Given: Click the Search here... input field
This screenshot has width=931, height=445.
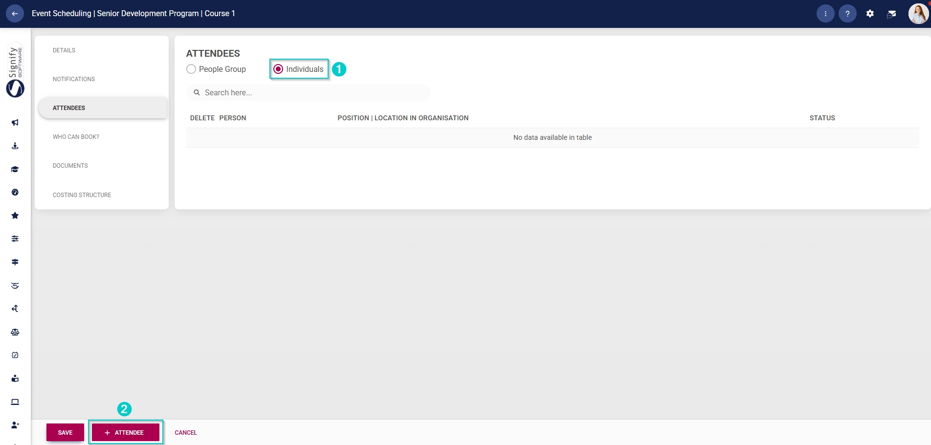Looking at the screenshot, I should (x=308, y=92).
